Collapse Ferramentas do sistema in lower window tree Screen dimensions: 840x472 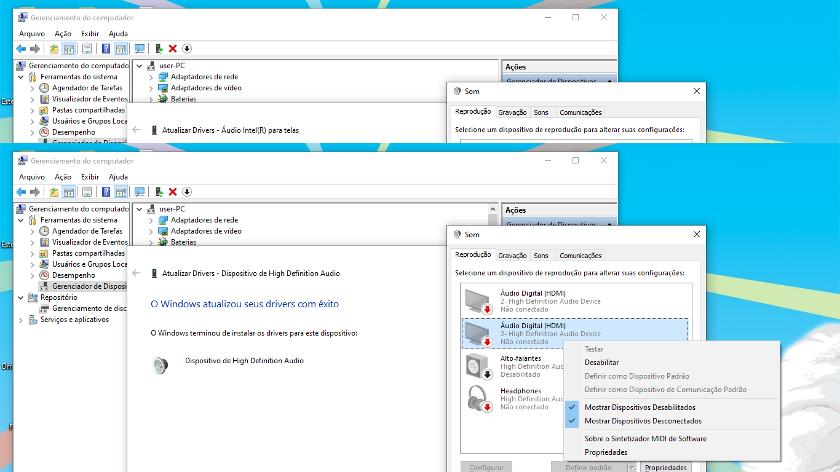pos(21,220)
